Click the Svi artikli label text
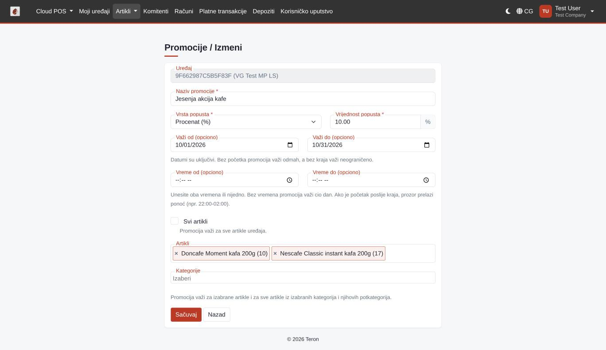606x350 pixels. (195, 222)
